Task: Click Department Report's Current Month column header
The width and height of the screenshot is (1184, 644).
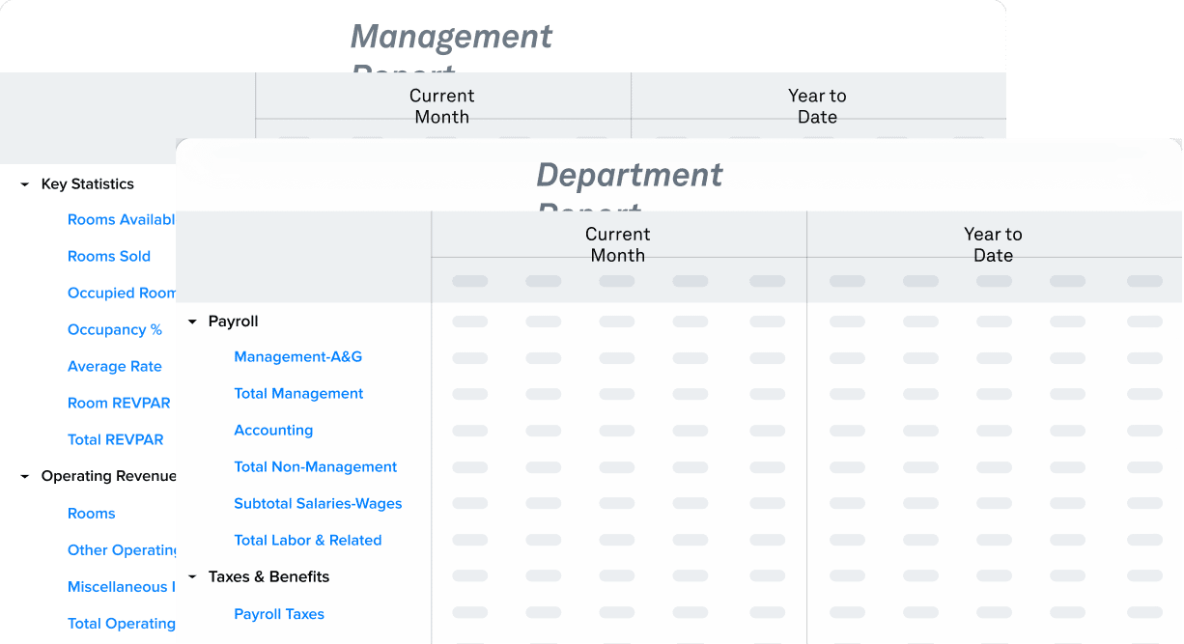Action: pyautogui.click(x=618, y=244)
